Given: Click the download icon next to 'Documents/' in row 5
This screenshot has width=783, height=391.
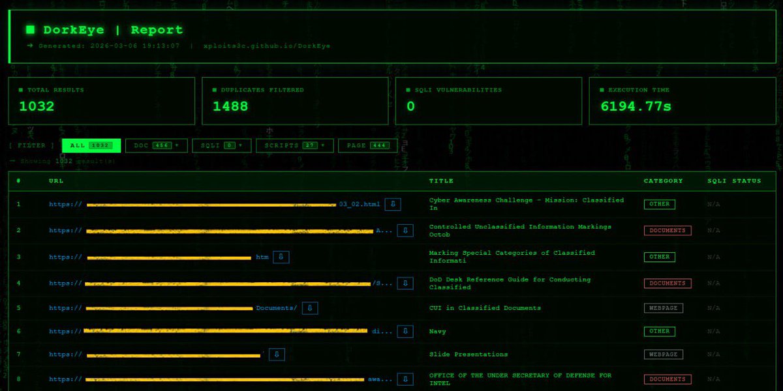Looking at the screenshot, I should (310, 308).
